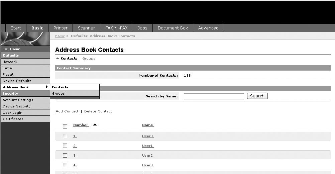The width and height of the screenshot is (335, 174).
Task: Click the Contact Summary section header
Action: (193, 68)
